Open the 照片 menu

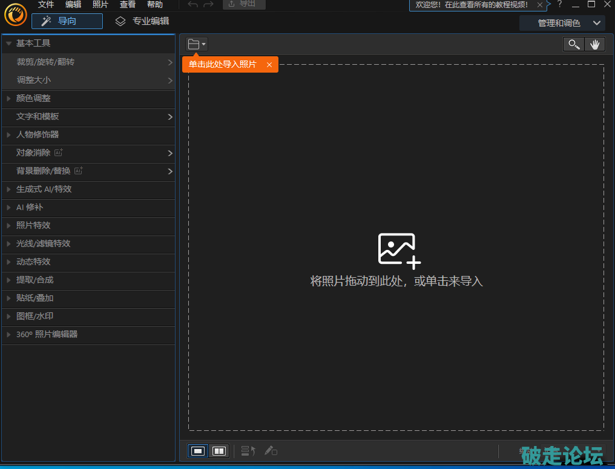100,4
